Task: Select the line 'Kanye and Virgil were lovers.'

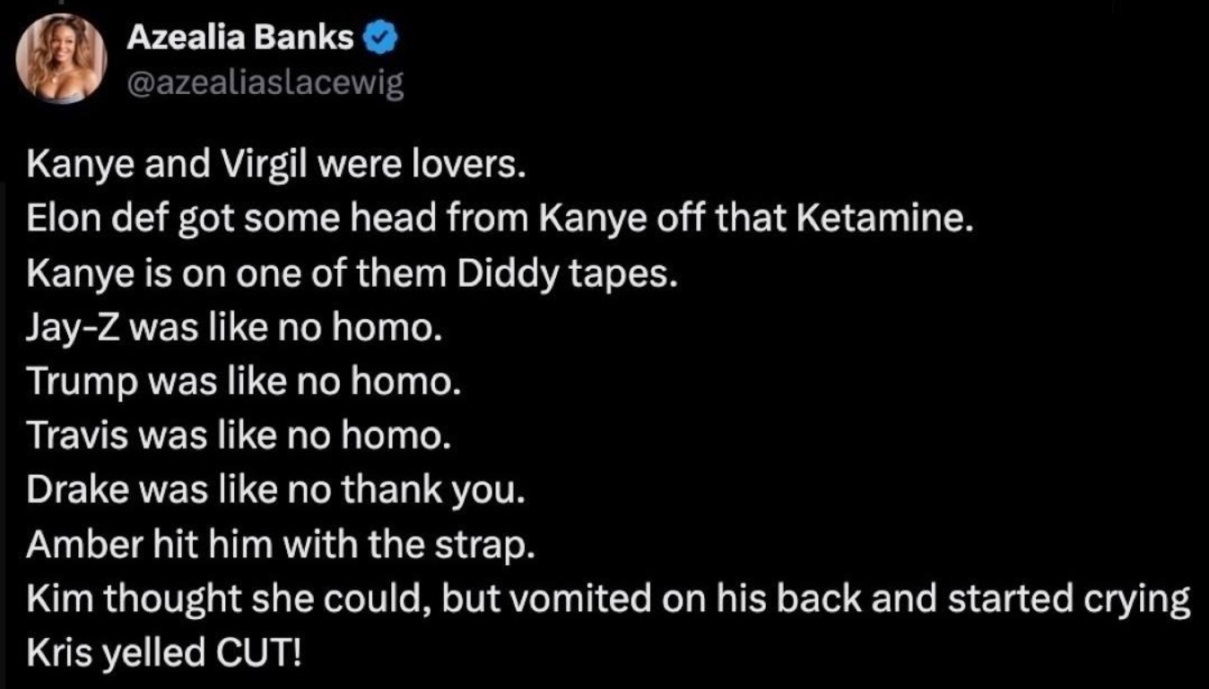Action: (x=274, y=168)
